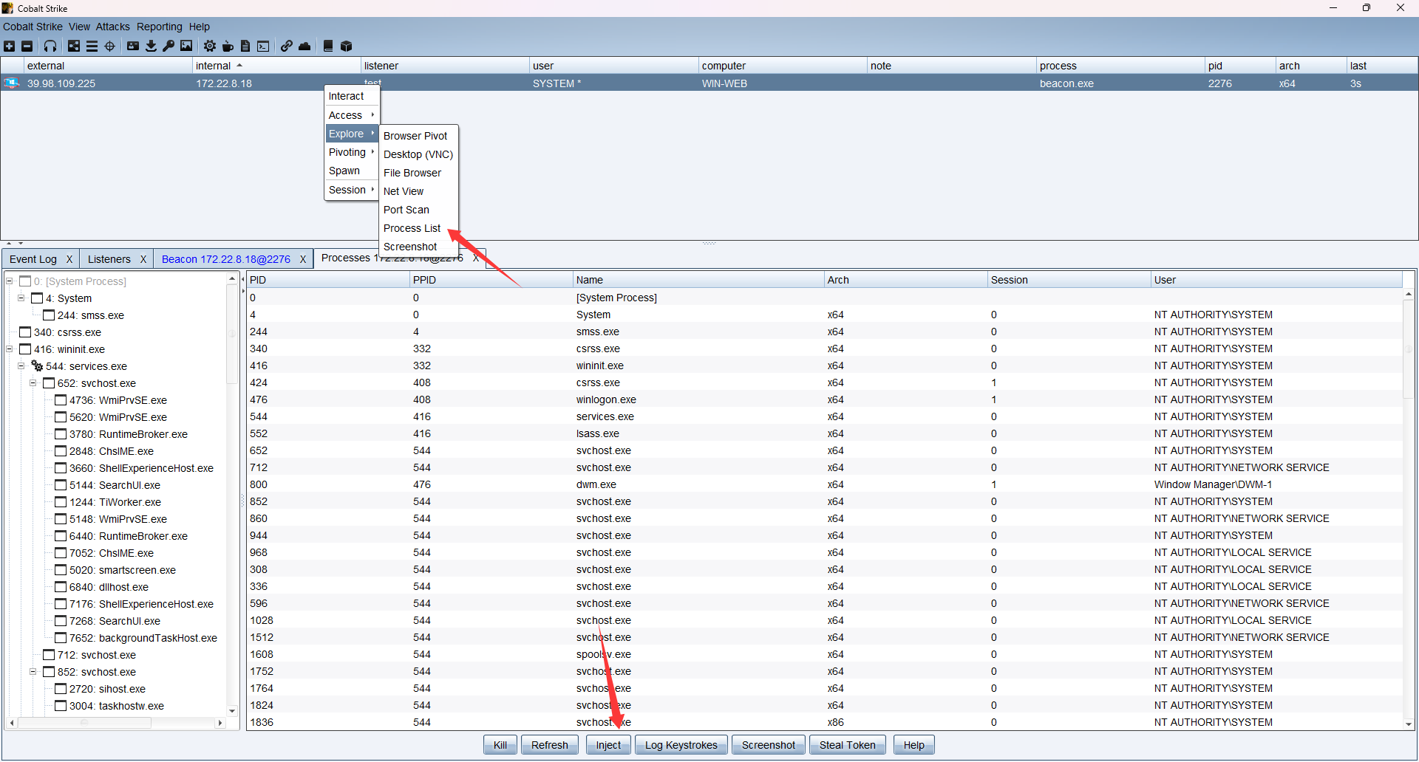Collapse the 544: services.exe tree node
Screen dimensions: 1419x762
pyautogui.click(x=21, y=366)
